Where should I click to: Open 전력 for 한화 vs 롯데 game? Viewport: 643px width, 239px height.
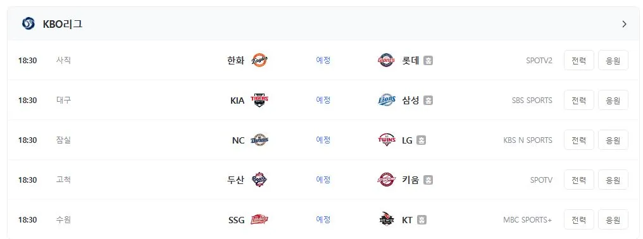[x=578, y=60]
